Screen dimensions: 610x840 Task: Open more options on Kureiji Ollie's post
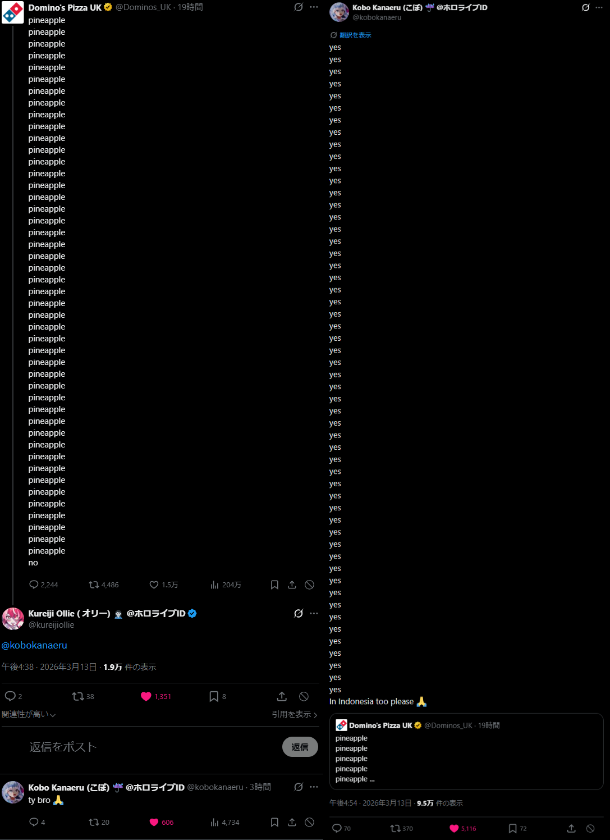314,613
